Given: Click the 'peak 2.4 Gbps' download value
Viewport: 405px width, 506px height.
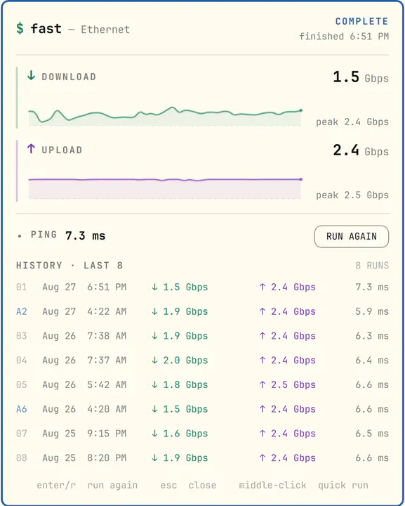Looking at the screenshot, I should click(352, 122).
